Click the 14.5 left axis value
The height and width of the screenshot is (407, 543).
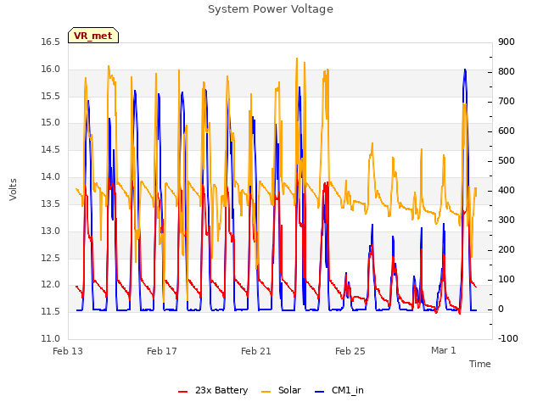click(51, 150)
